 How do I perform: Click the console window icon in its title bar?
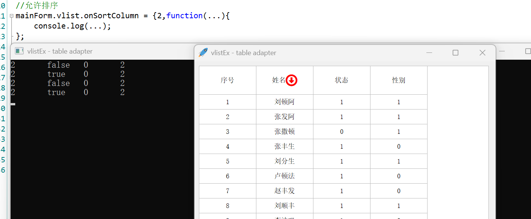point(19,51)
